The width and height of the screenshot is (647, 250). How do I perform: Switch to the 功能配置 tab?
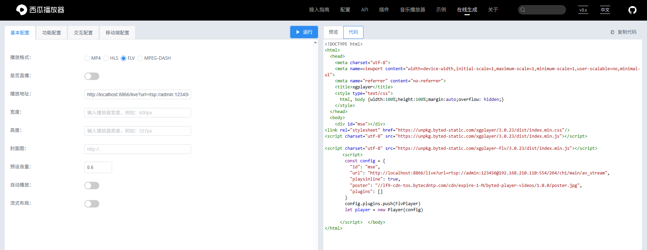tap(52, 33)
